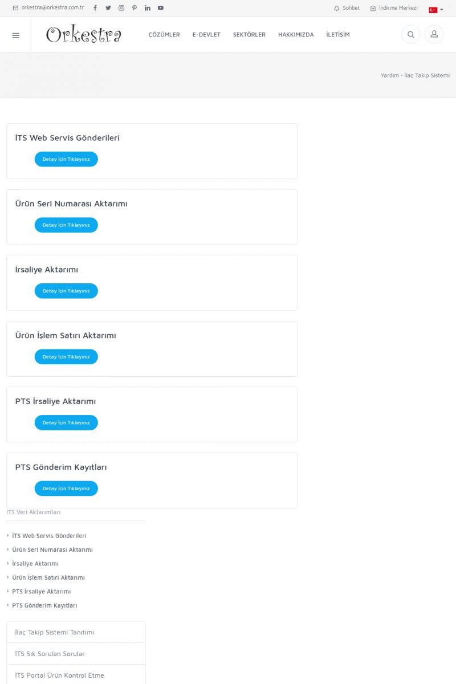Open the İndirme Merkezi link
Screen dimensions: 456x684
click(394, 9)
